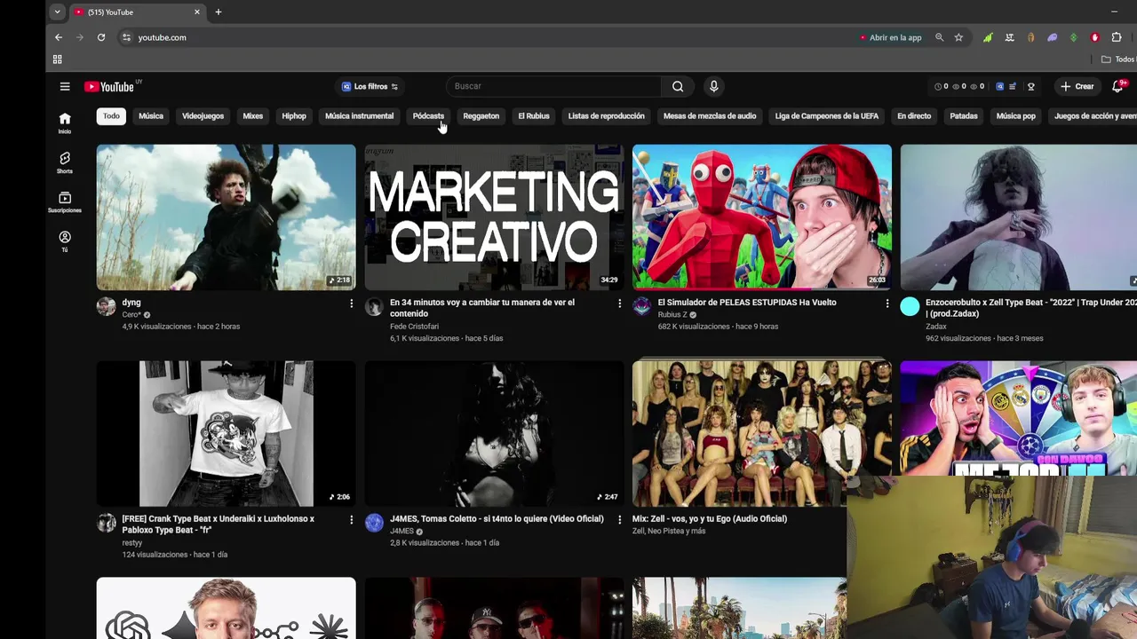Open Suscripciones in the sidebar
Screen dimensions: 1137x639
point(65,202)
